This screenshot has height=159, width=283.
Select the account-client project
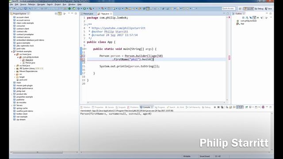(23, 17)
